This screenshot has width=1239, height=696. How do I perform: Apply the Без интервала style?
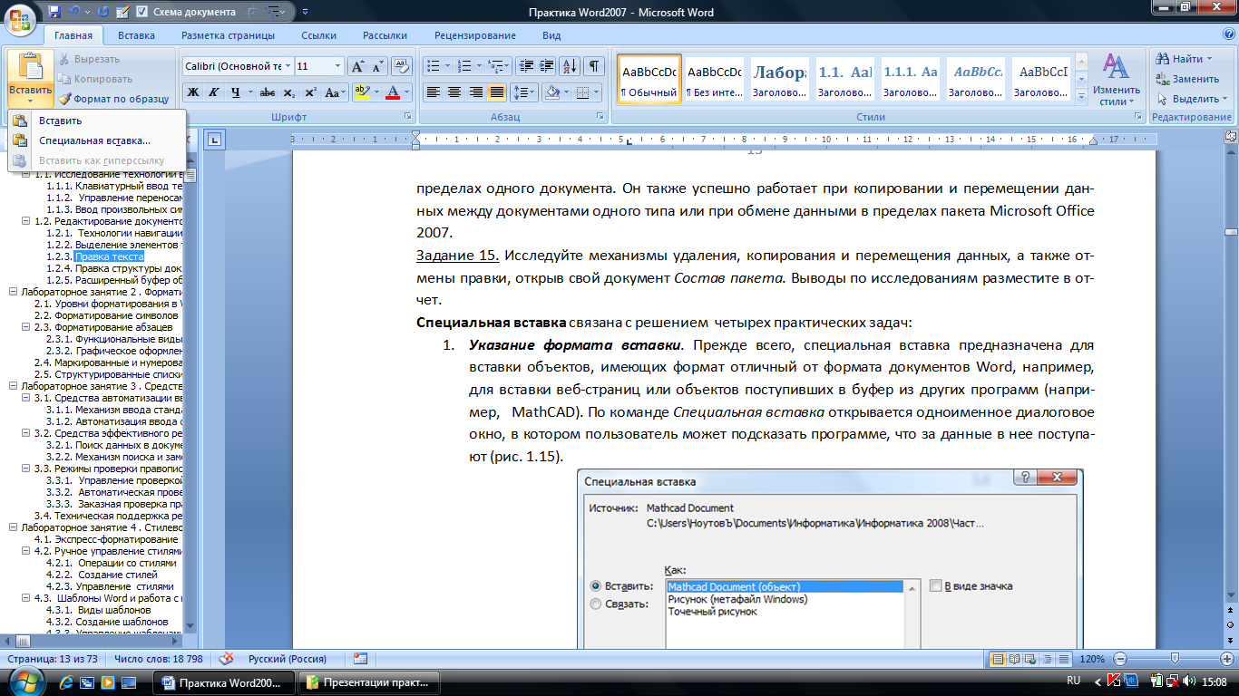[714, 79]
